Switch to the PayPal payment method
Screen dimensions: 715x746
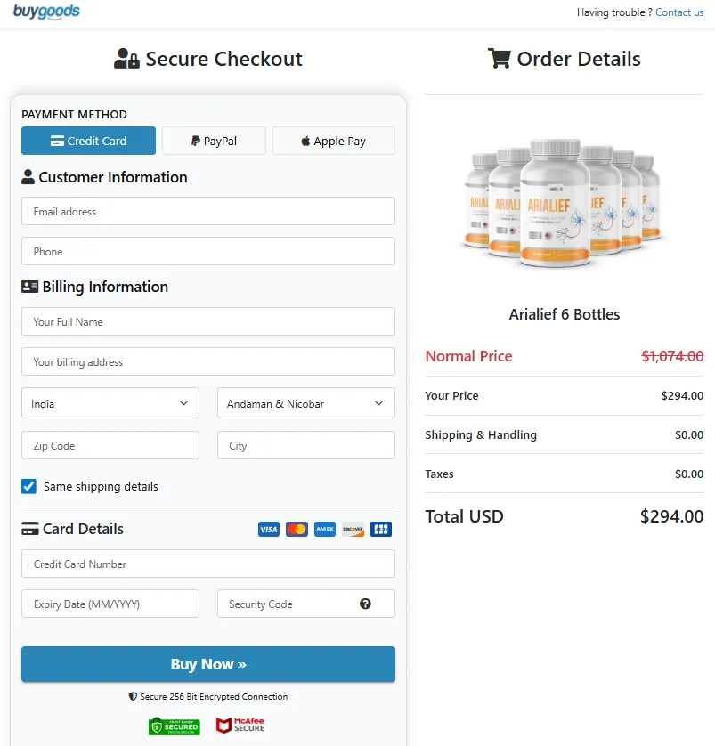214,141
